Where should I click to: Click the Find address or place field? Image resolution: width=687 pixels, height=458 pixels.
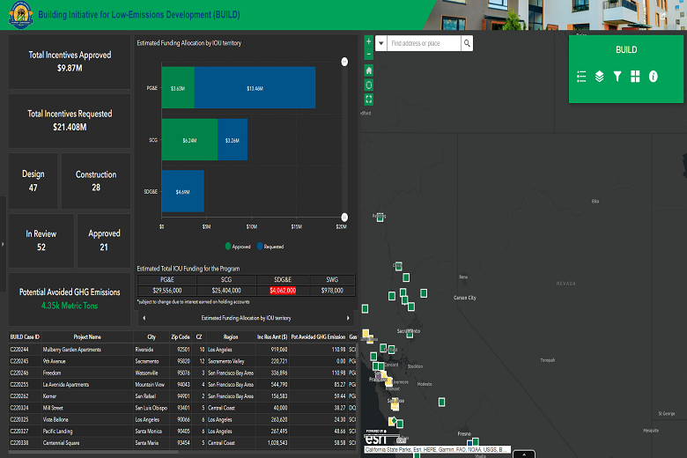tap(425, 43)
